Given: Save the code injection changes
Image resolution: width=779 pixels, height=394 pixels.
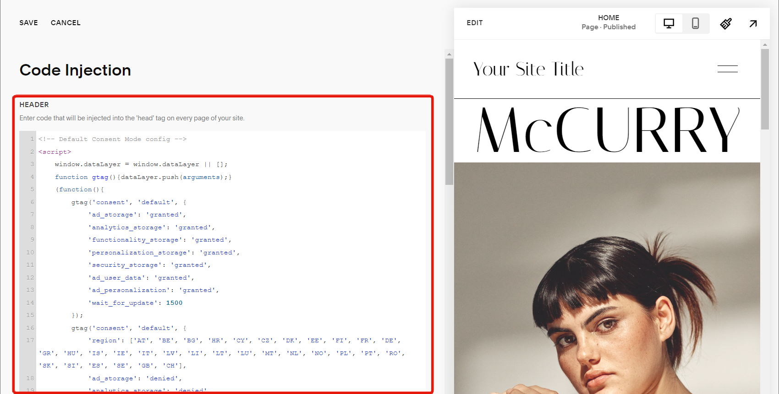Looking at the screenshot, I should tap(28, 23).
